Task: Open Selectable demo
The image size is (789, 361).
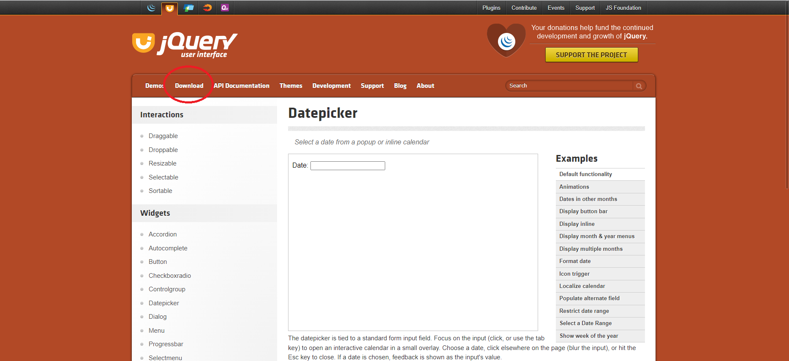Action: pyautogui.click(x=163, y=177)
